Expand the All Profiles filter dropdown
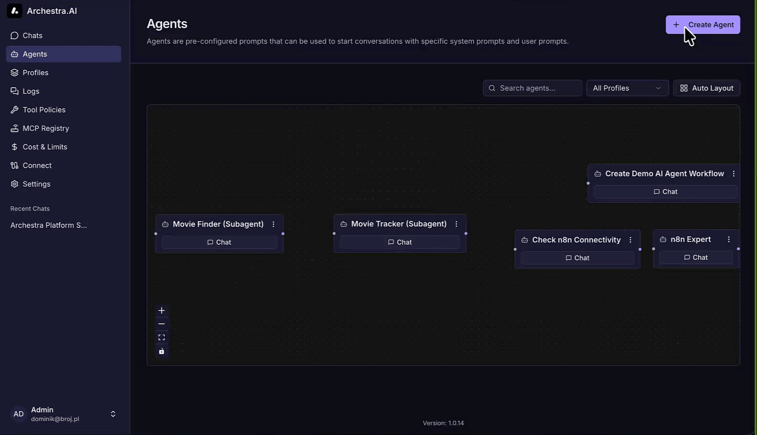Image resolution: width=757 pixels, height=435 pixels. 627,88
